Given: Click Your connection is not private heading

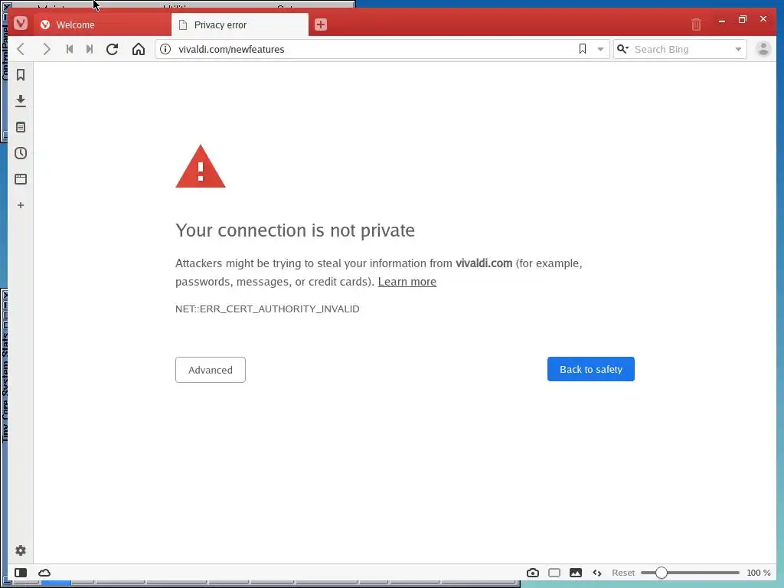Looking at the screenshot, I should (295, 230).
